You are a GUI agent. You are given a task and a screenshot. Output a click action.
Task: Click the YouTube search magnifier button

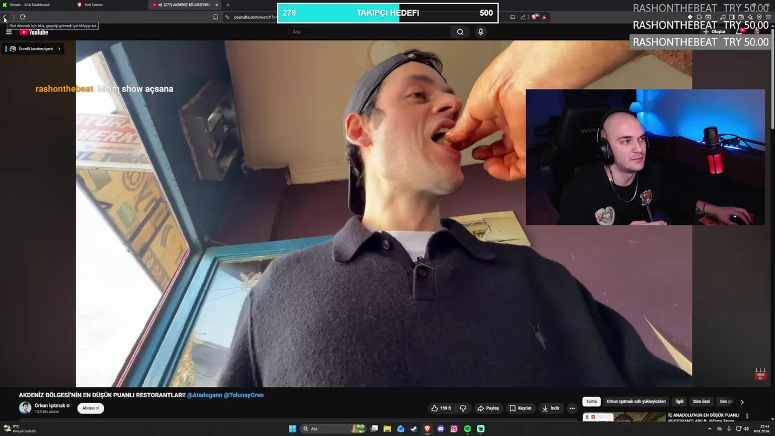[460, 32]
